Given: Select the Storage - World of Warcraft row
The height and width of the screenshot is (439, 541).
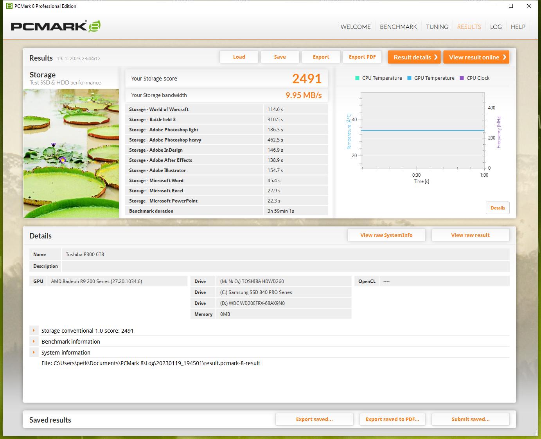Looking at the screenshot, I should click(x=226, y=109).
